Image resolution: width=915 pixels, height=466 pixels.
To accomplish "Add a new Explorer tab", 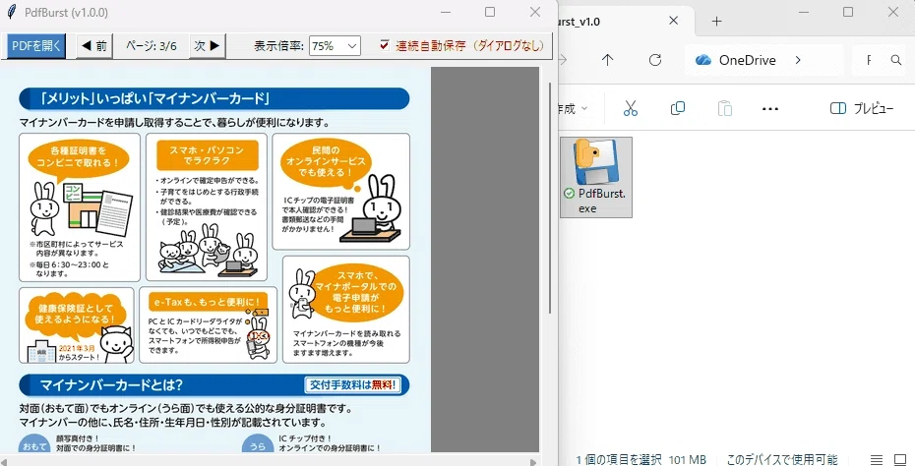I will pyautogui.click(x=717, y=22).
